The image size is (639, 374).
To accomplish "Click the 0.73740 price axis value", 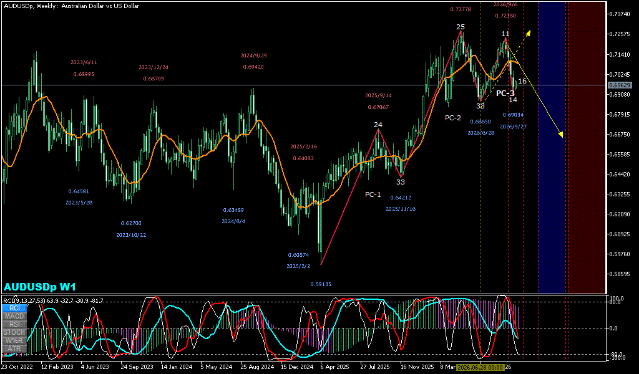I will 620,14.
